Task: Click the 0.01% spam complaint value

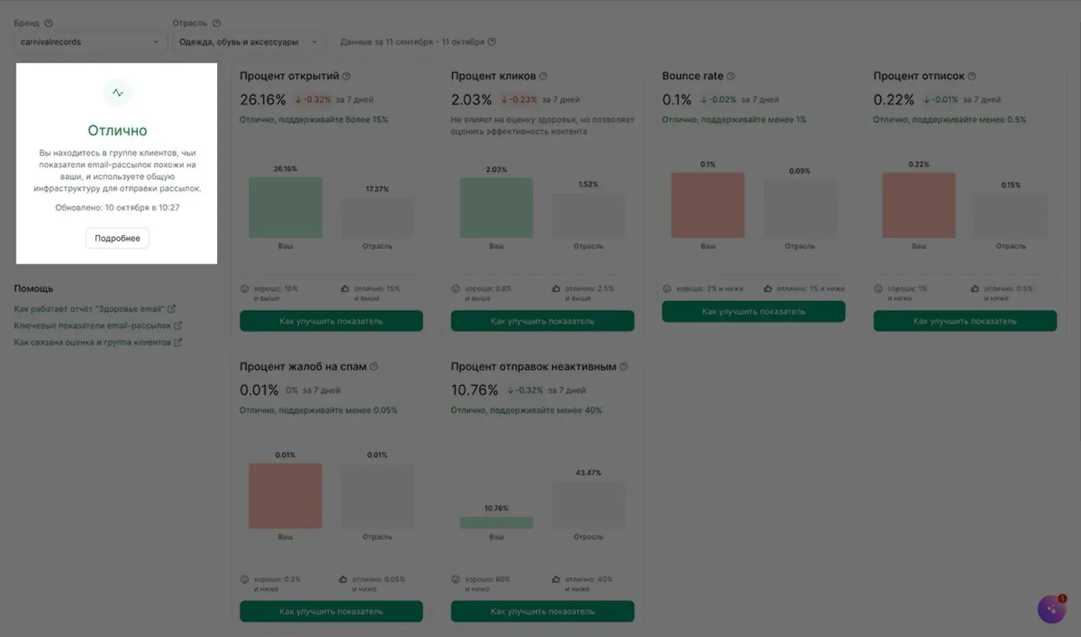Action: 259,390
